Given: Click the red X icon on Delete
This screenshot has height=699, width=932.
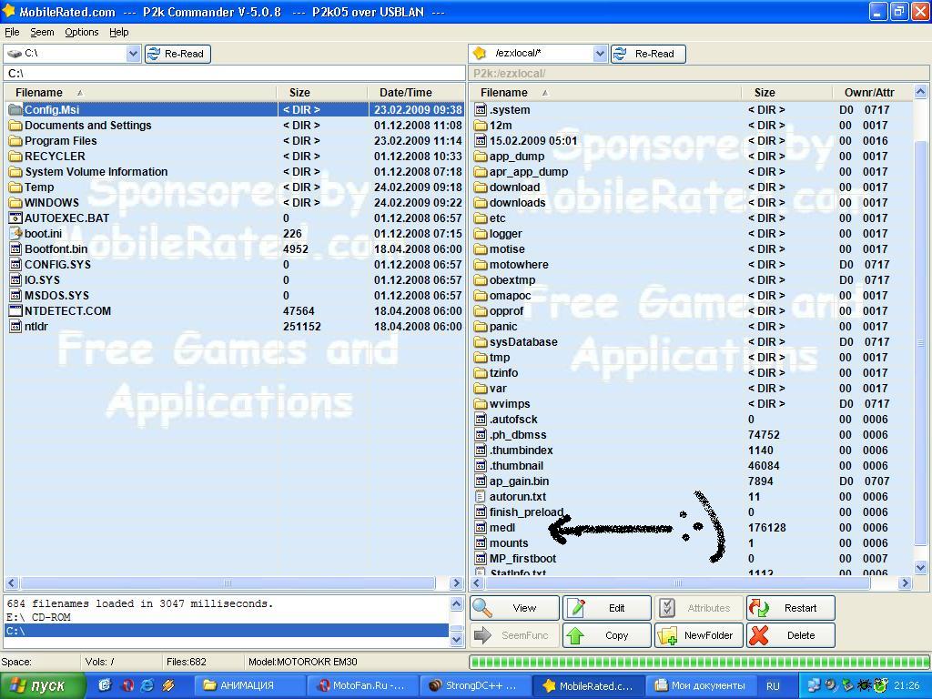Looking at the screenshot, I should tap(758, 635).
